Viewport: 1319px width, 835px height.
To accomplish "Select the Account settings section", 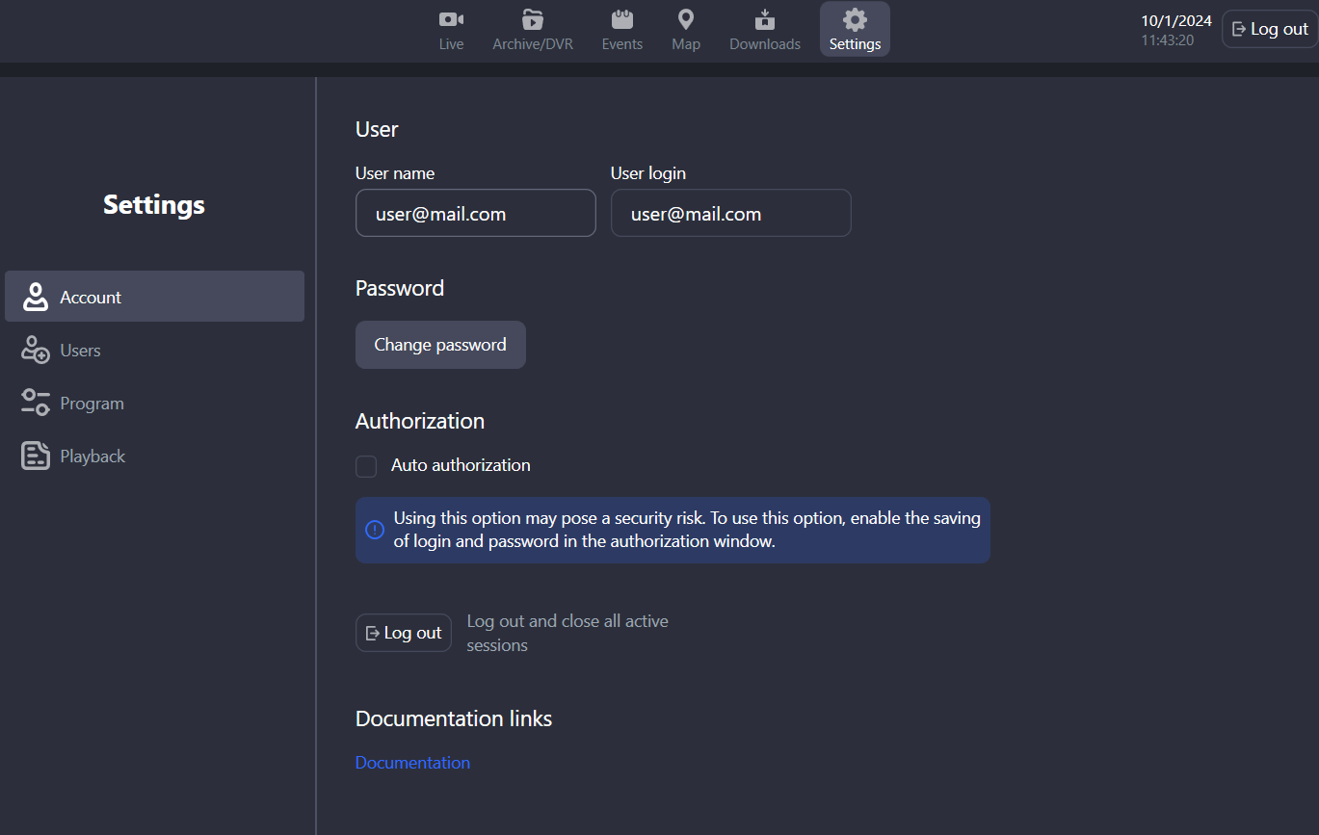I will pyautogui.click(x=154, y=297).
